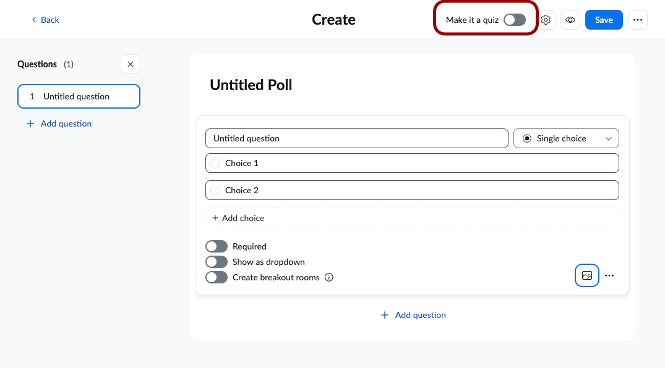This screenshot has height=368, width=665.
Task: Select the Choice 1 radio button
Action: click(x=215, y=163)
